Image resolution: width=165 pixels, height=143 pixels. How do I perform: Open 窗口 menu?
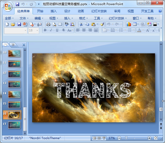click(137, 18)
